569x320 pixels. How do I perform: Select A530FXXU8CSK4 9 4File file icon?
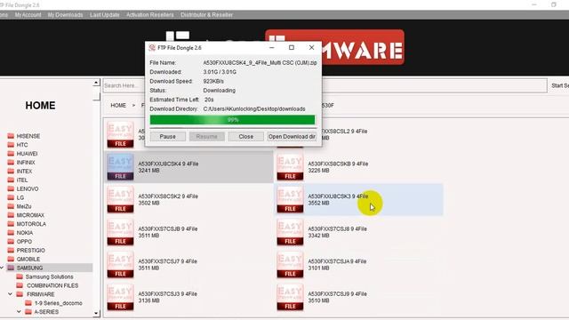[120, 167]
